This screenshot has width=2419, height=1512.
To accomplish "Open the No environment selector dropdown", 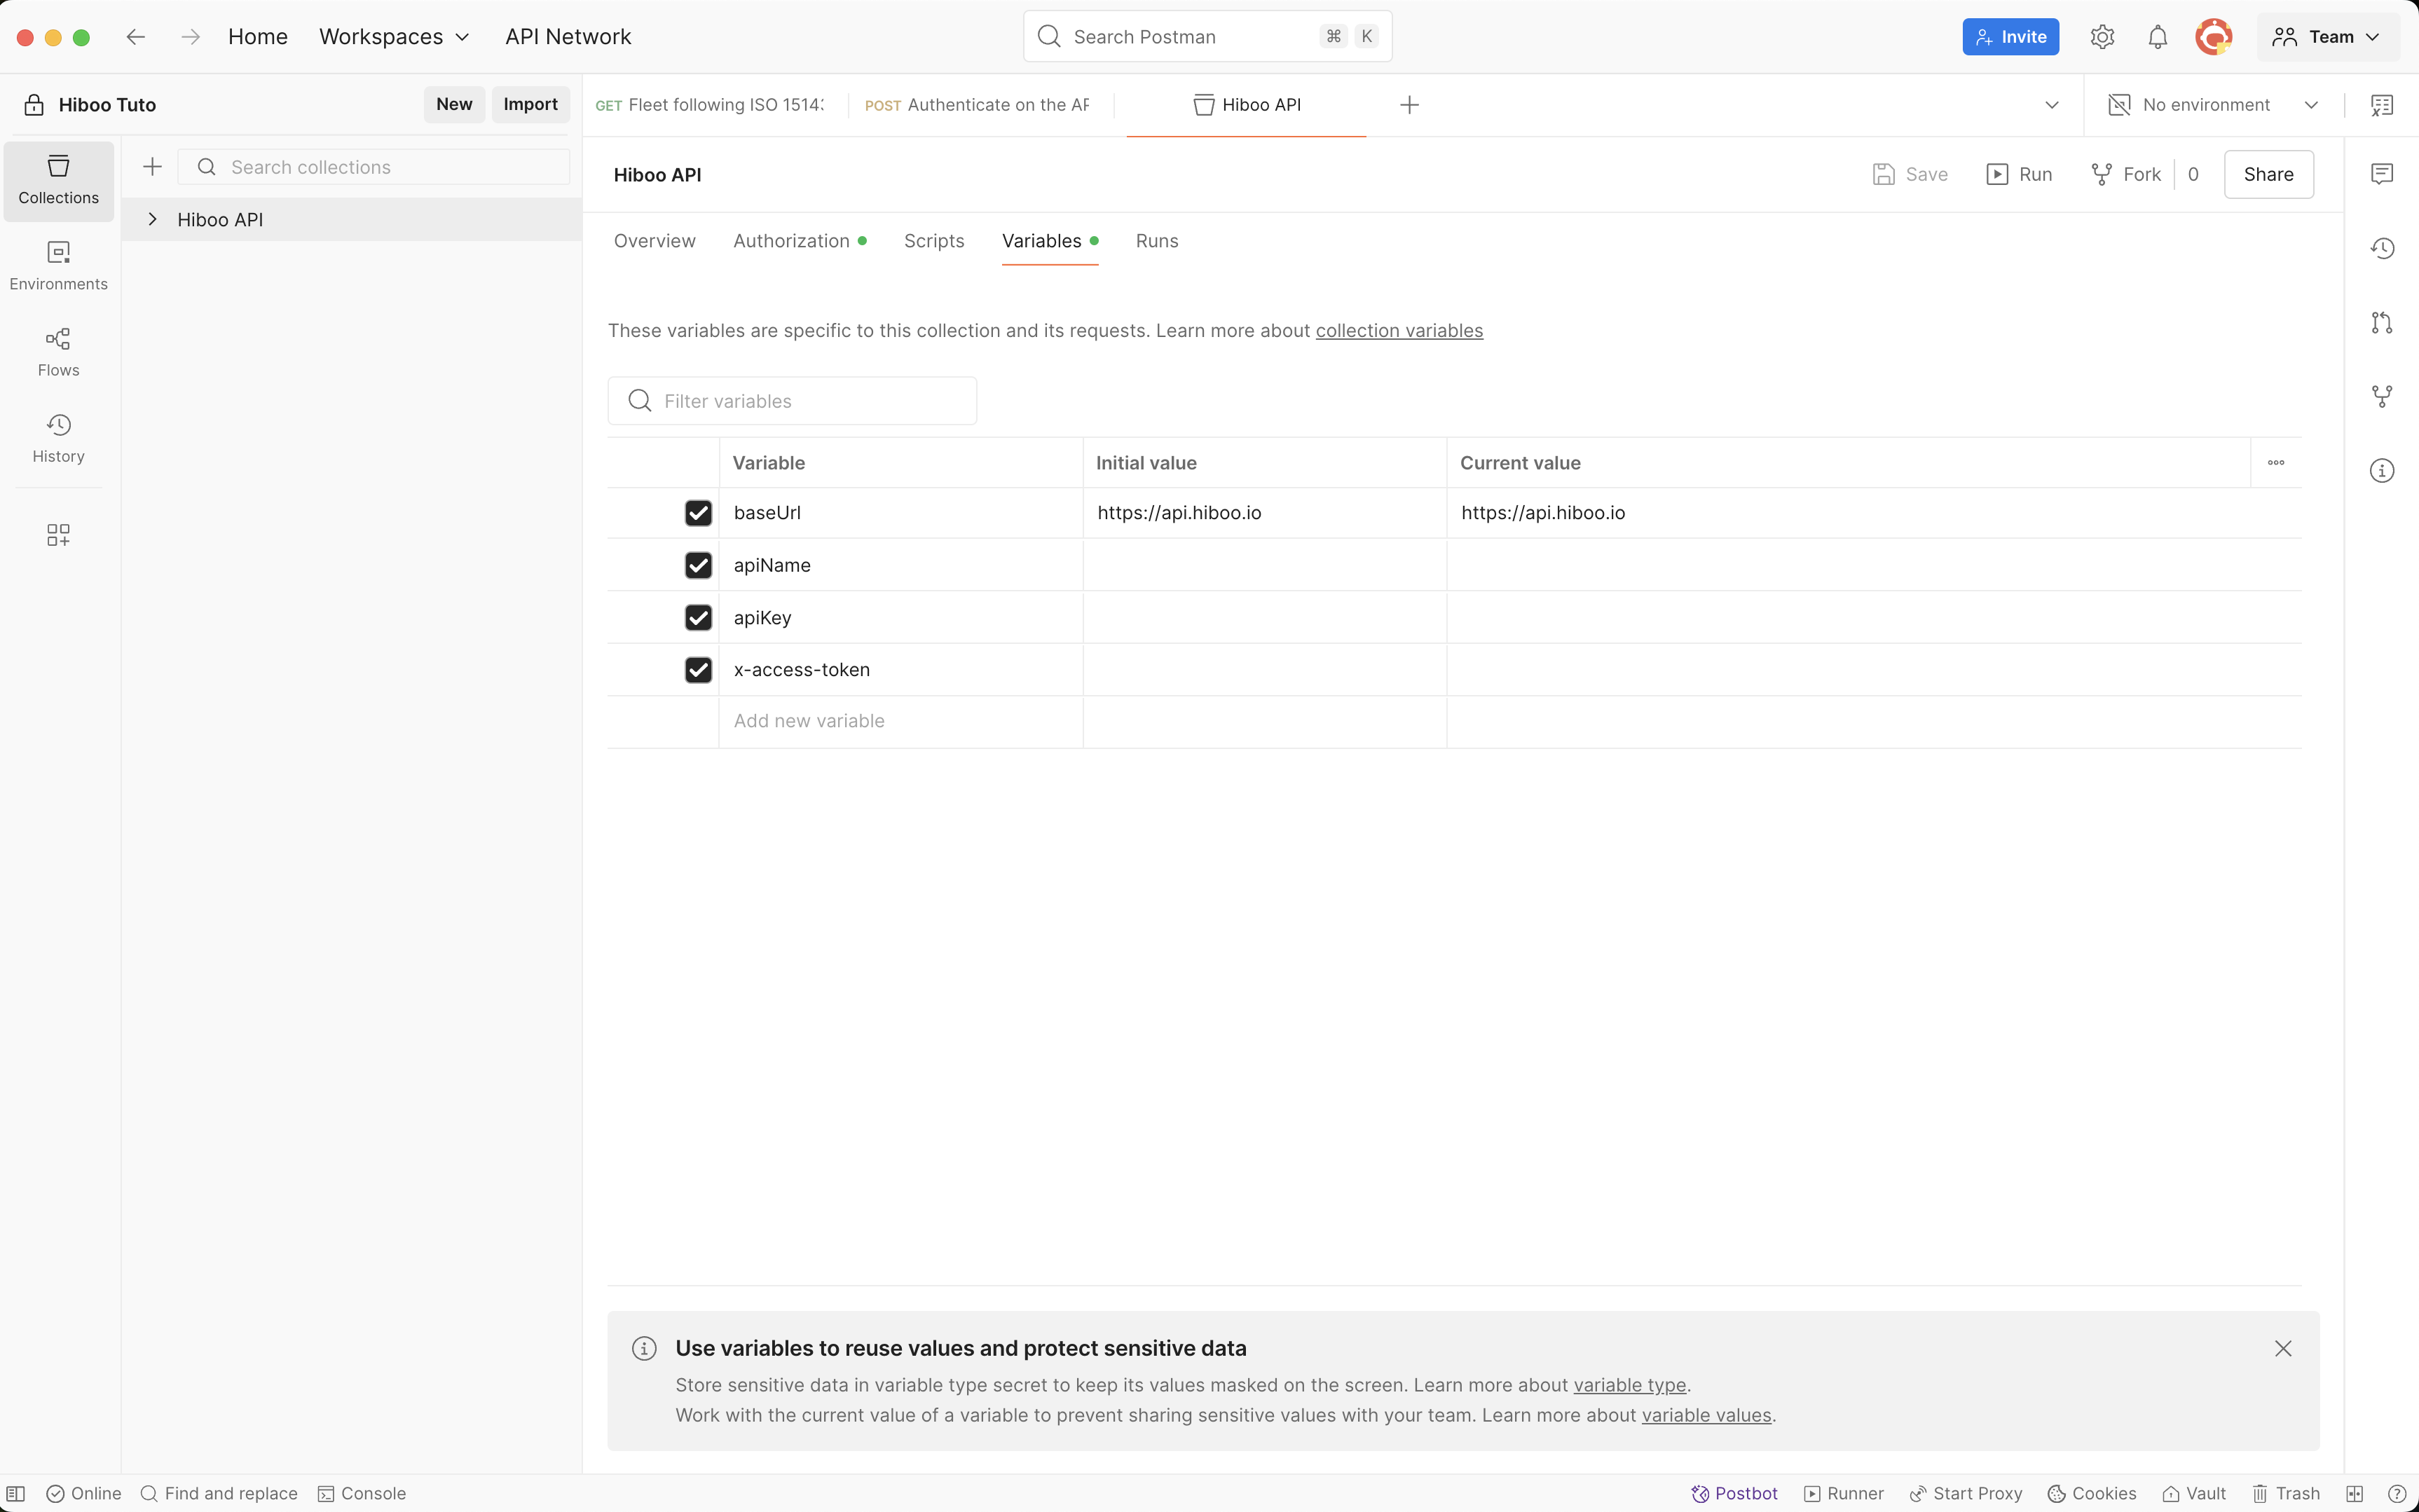I will tap(2213, 105).
